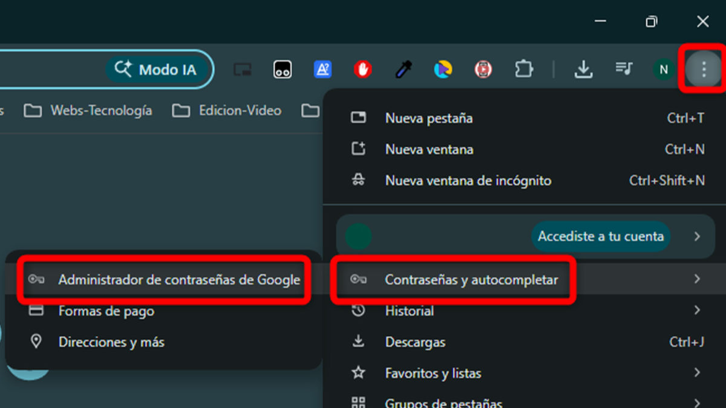Click the blue-yellow play-arrow extension icon
The width and height of the screenshot is (726, 408).
(x=443, y=70)
